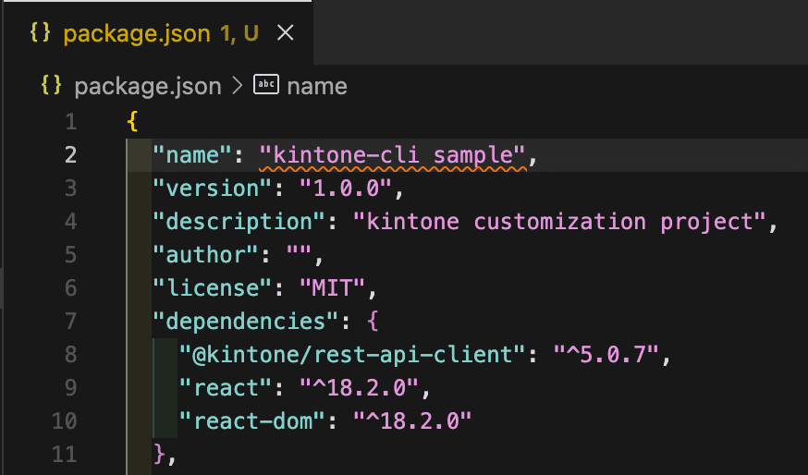Click the "author" key

(205, 255)
